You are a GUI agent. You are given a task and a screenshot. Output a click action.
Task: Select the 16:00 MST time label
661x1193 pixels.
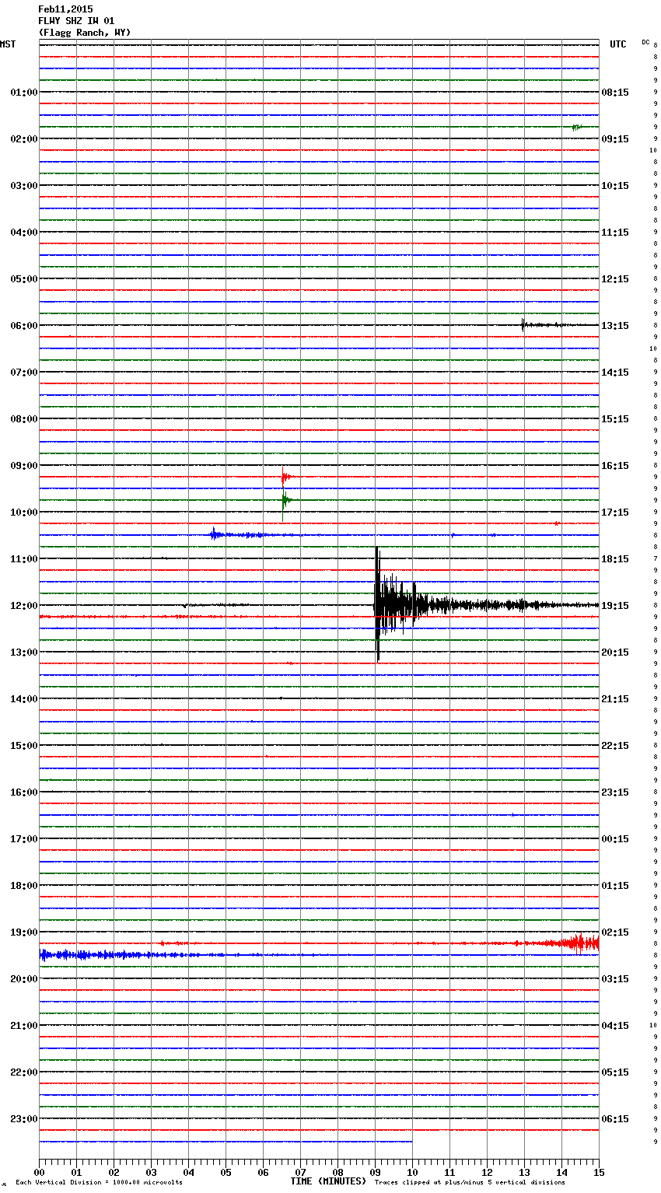[x=24, y=792]
